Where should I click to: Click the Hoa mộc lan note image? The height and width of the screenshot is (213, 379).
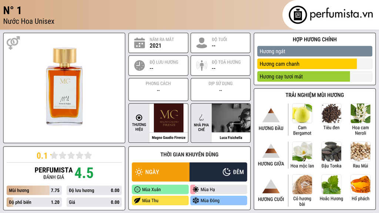[302, 151]
